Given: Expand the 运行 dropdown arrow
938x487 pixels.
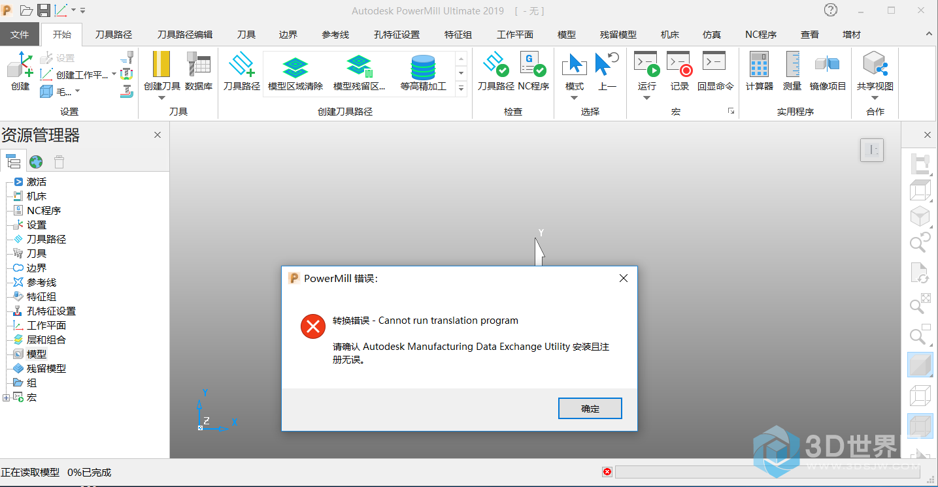Looking at the screenshot, I should pyautogui.click(x=646, y=98).
